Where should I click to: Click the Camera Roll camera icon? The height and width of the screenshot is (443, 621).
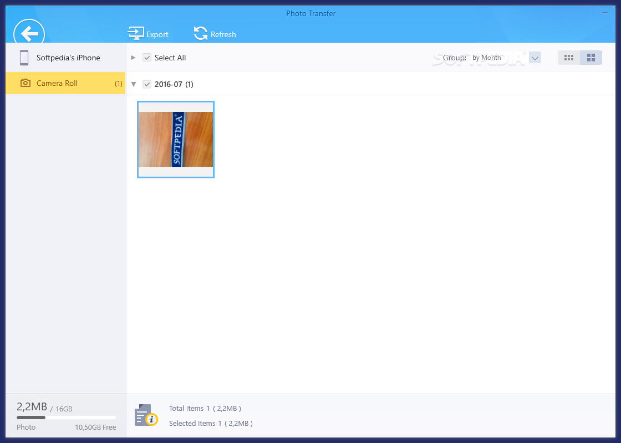tap(26, 83)
